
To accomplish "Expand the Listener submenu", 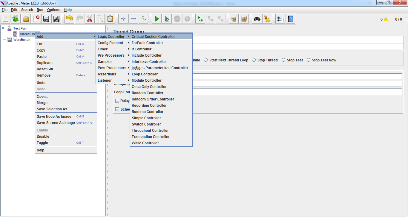I will coord(113,80).
